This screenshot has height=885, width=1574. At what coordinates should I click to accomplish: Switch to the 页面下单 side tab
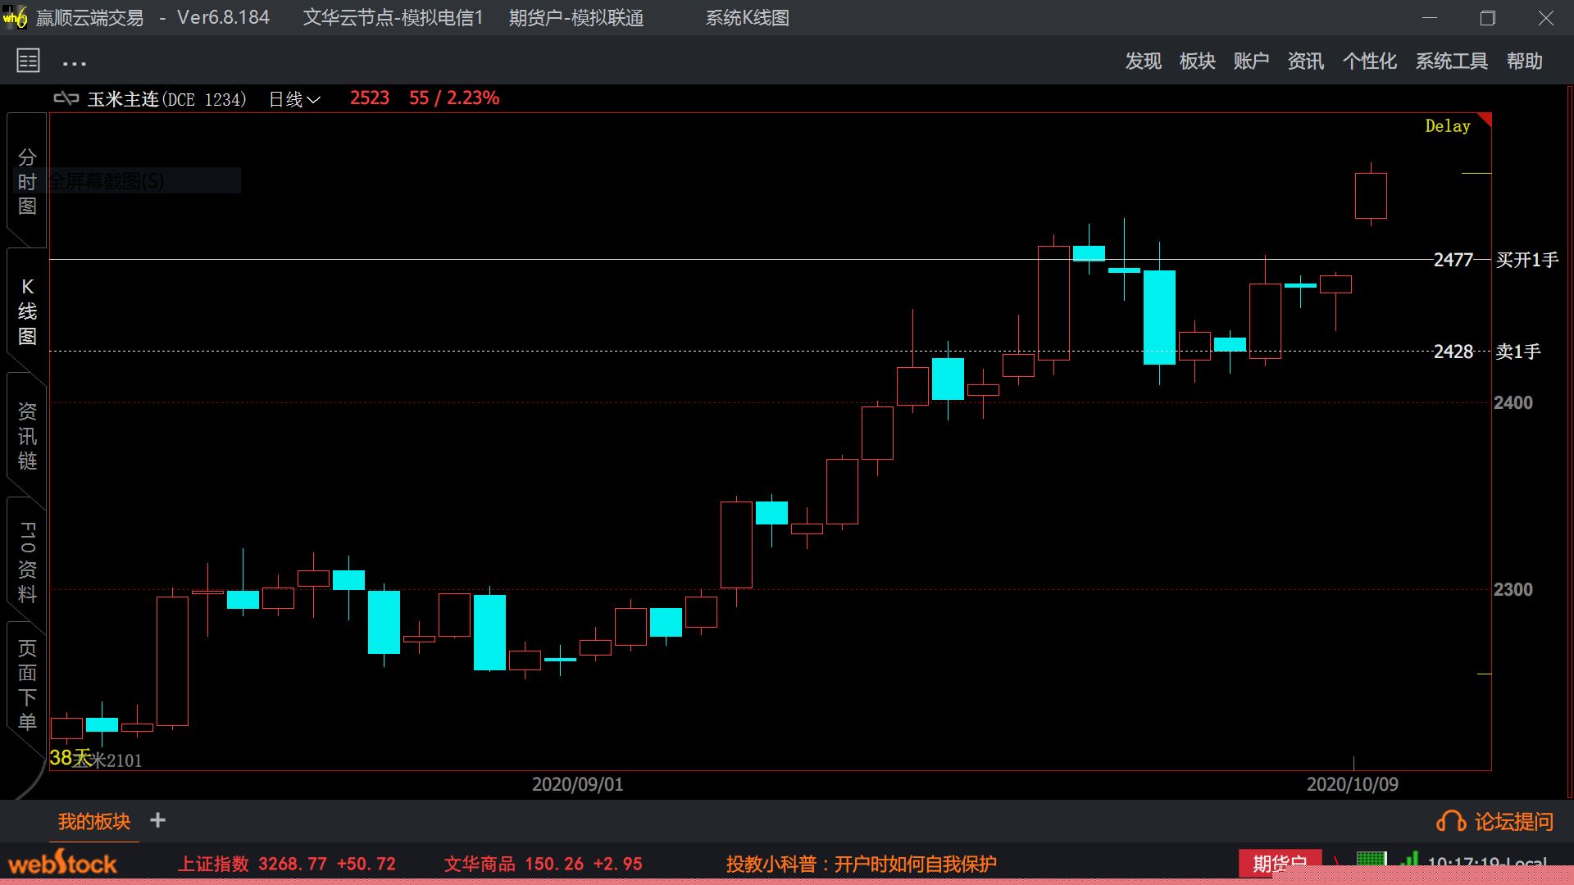click(27, 685)
